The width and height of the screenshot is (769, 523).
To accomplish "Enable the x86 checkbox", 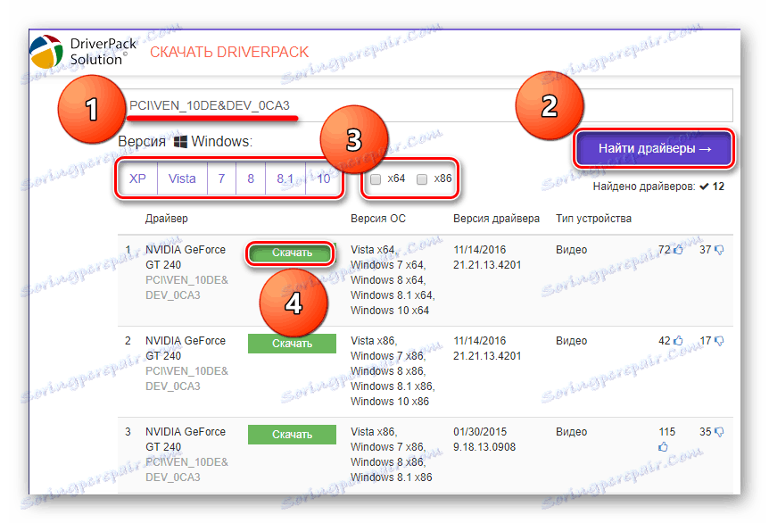I will (x=422, y=179).
